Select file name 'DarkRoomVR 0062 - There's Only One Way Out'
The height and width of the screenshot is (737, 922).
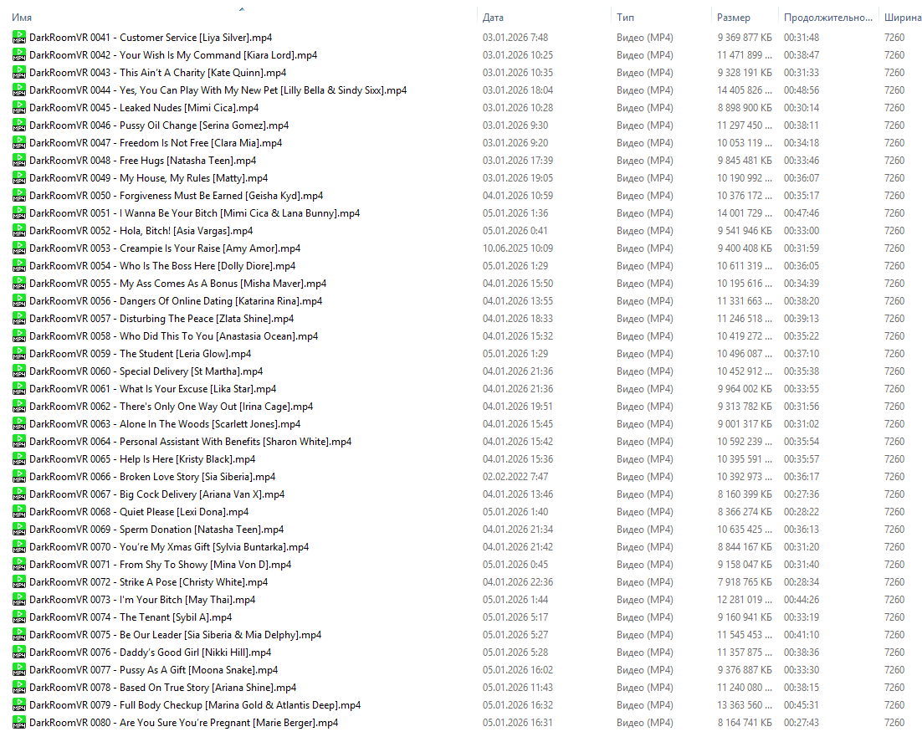pyautogui.click(x=172, y=407)
